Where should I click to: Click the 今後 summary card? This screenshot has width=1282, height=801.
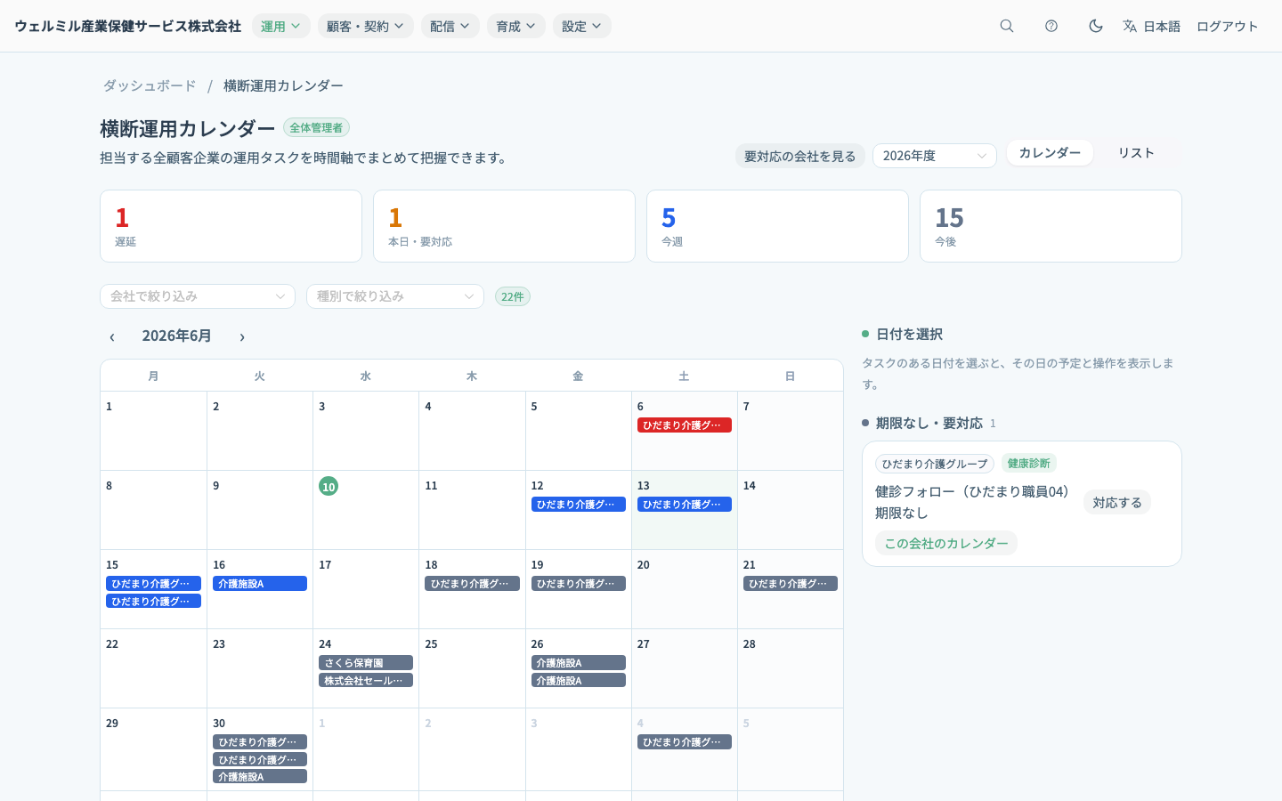1051,226
